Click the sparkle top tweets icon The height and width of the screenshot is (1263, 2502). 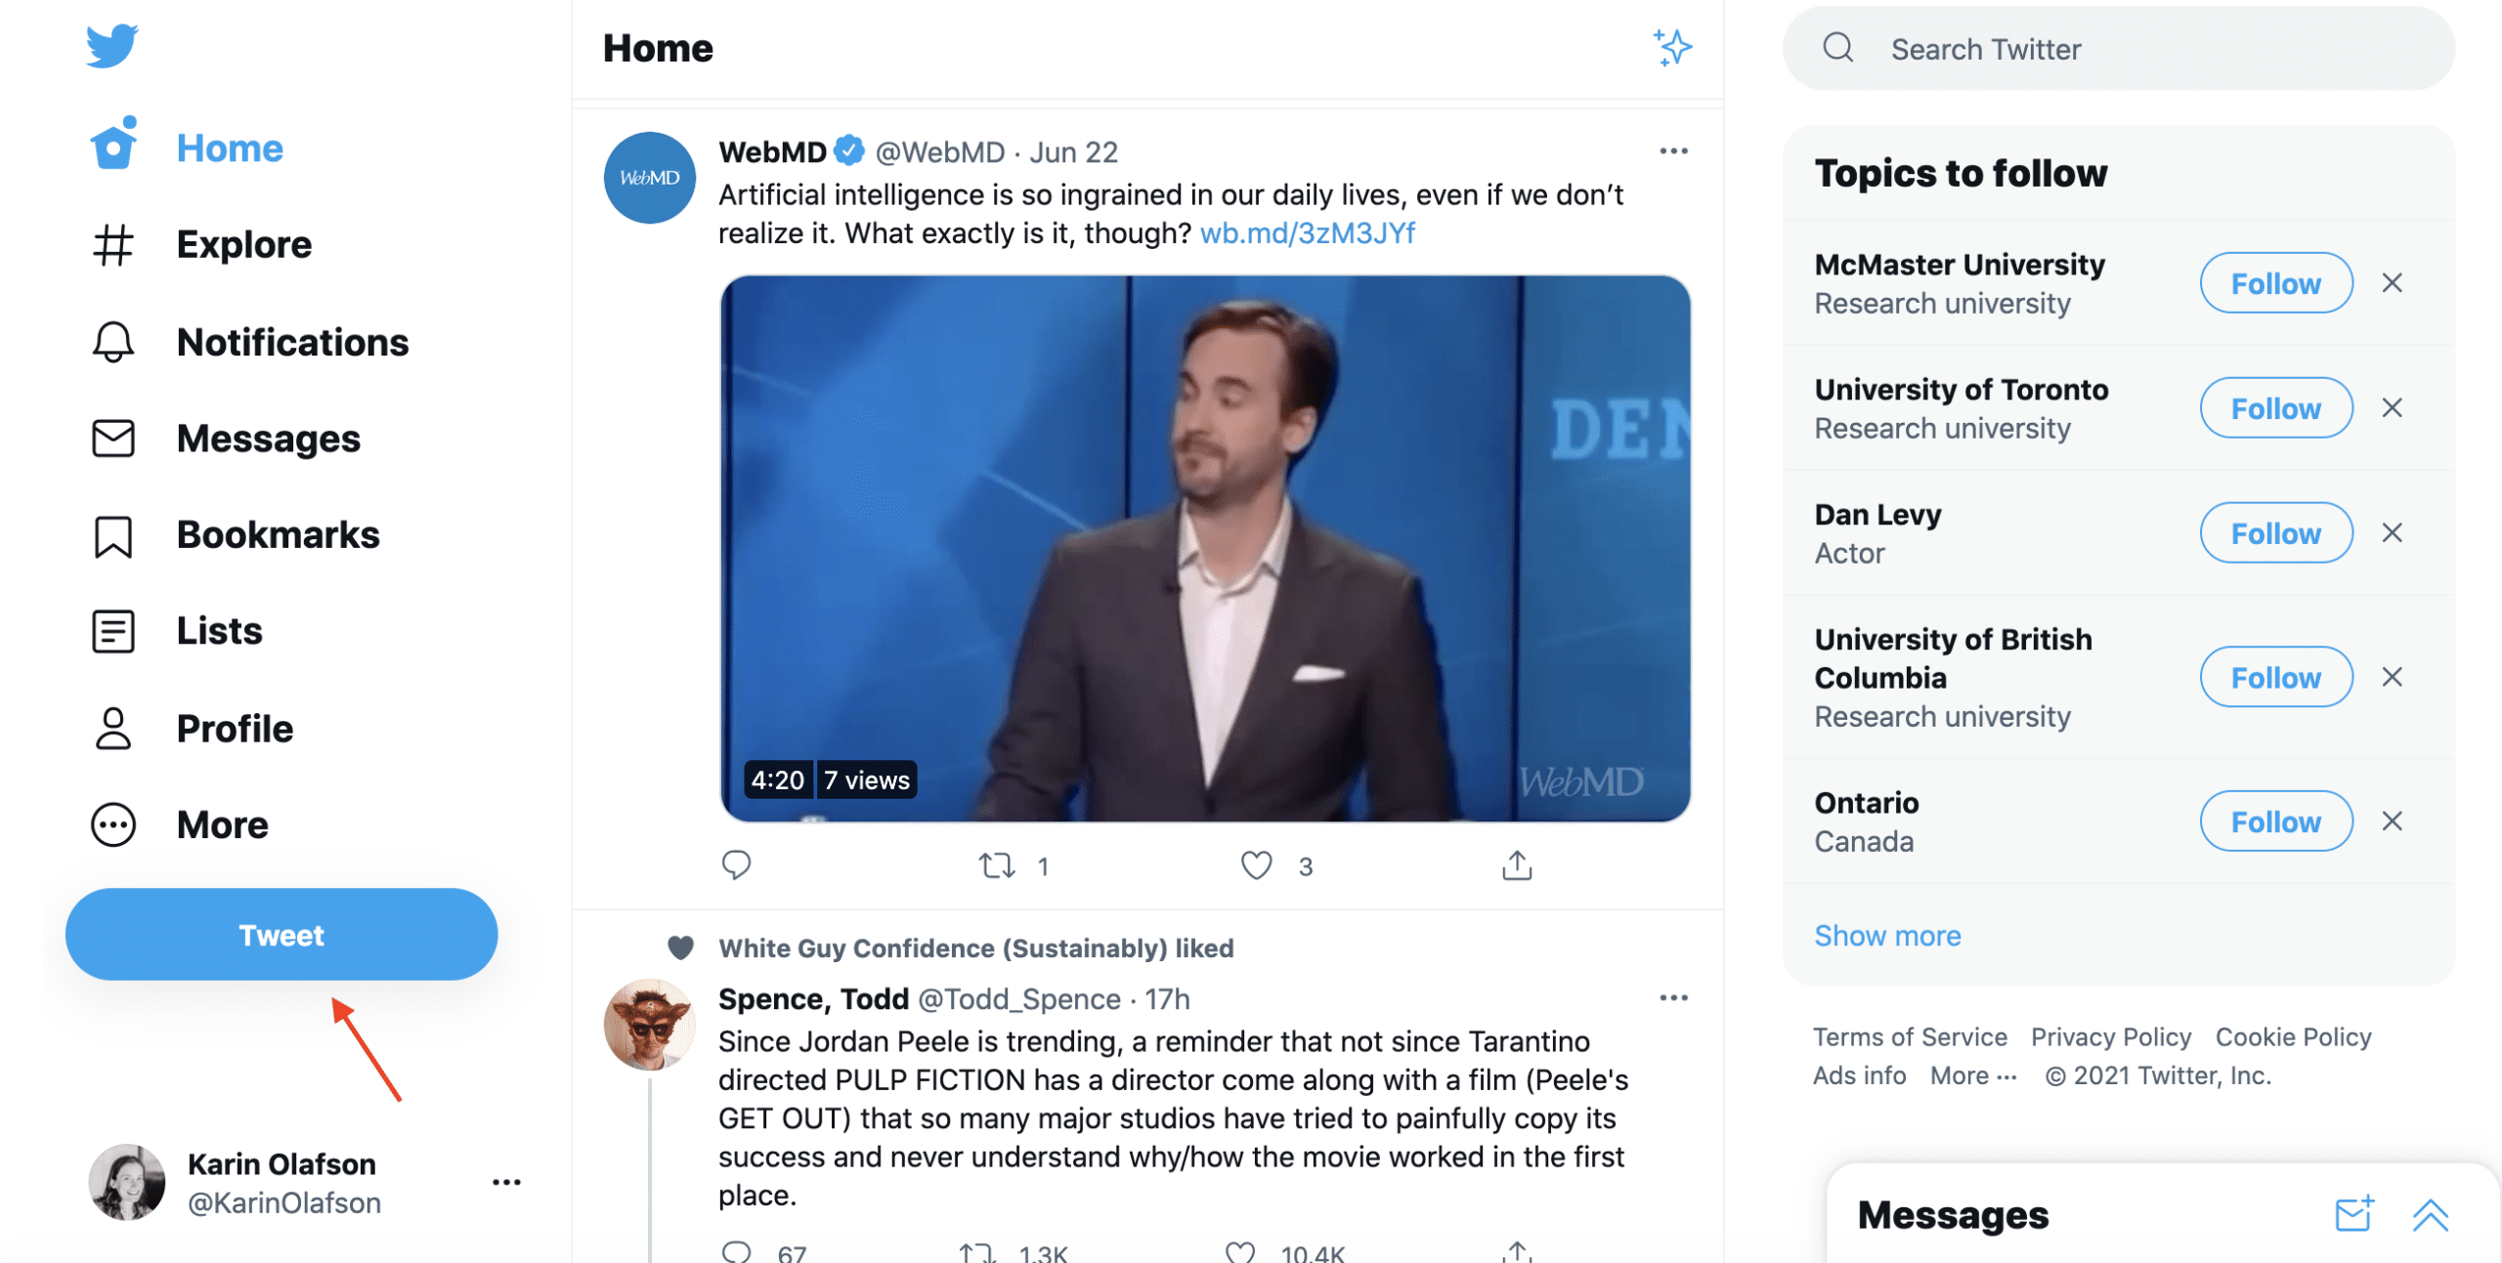click(1672, 47)
